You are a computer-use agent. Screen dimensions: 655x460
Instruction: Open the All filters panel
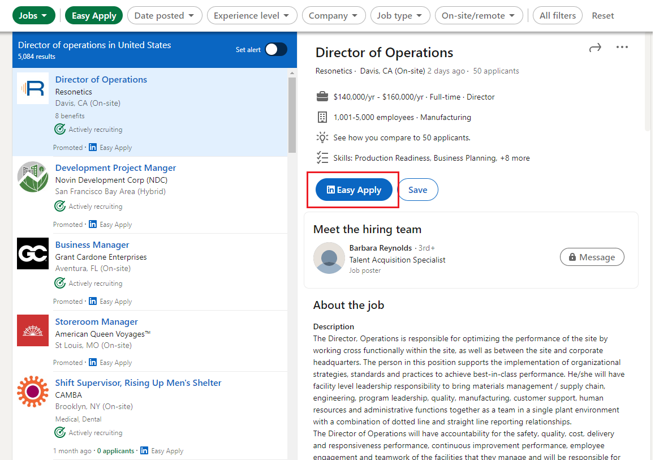(557, 15)
